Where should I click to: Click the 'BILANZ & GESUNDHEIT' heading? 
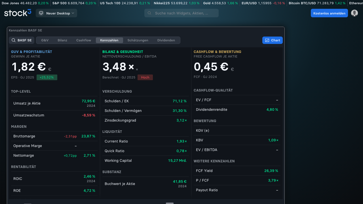pos(123,52)
